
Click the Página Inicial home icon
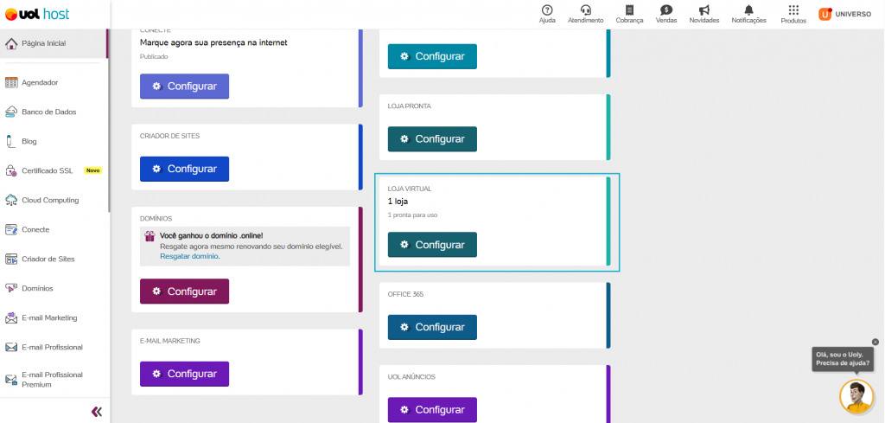tap(10, 43)
